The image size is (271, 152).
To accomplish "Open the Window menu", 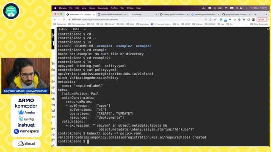I will 130,8.
